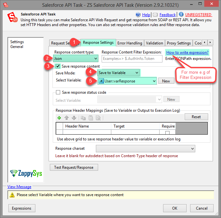The width and height of the screenshot is (221, 218).
Task: Uncheck Save response content checkbox
Action: point(58,66)
